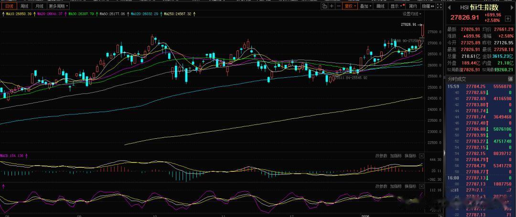Click 加指标 in the bottom indicator panel

[x=396, y=186]
